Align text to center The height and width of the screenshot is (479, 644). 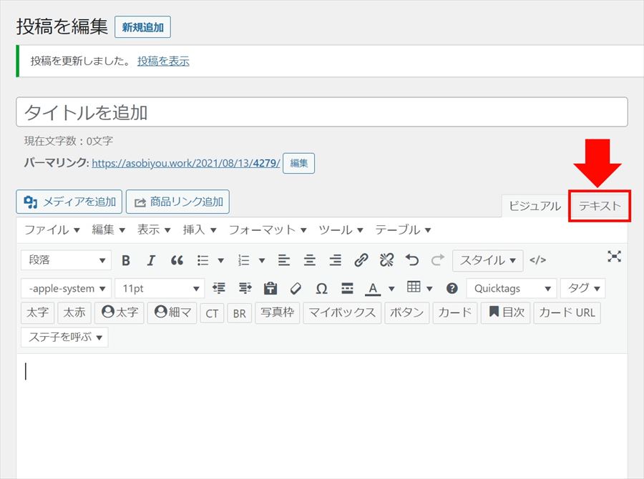pyautogui.click(x=310, y=260)
